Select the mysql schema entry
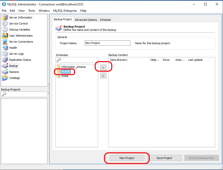Image resolution: width=223 pixels, height=170 pixels. coord(65,76)
